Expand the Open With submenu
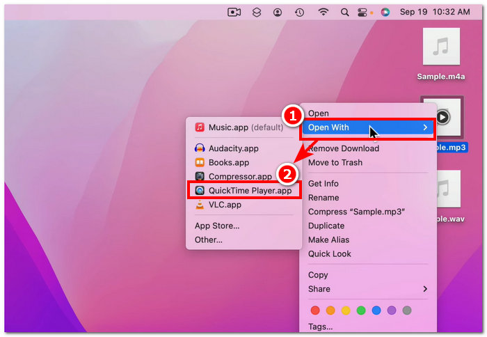Viewport: 487px width, 337px height. tap(367, 127)
